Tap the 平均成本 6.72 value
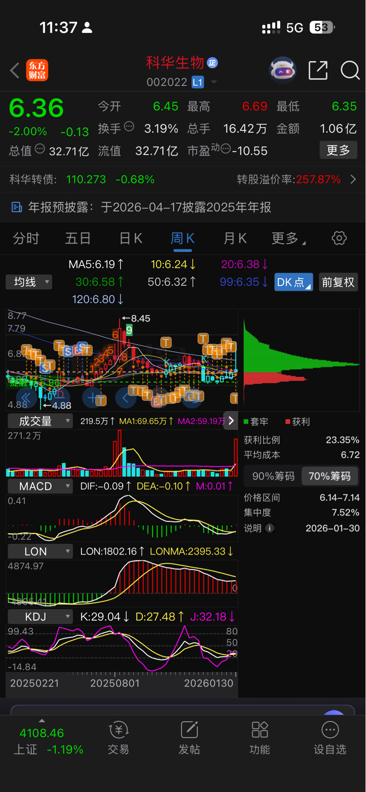 350,455
